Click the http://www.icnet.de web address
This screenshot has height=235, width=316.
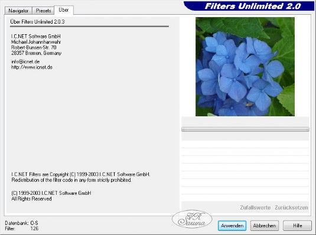click(x=32, y=67)
